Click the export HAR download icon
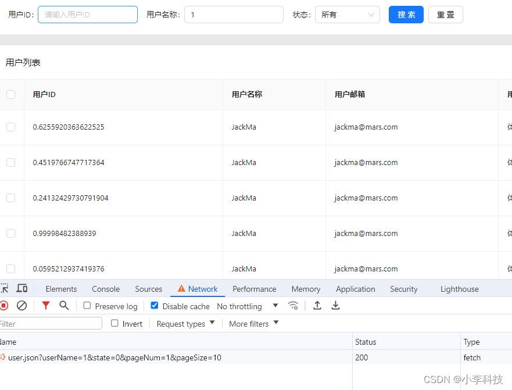512x390 pixels. point(335,306)
